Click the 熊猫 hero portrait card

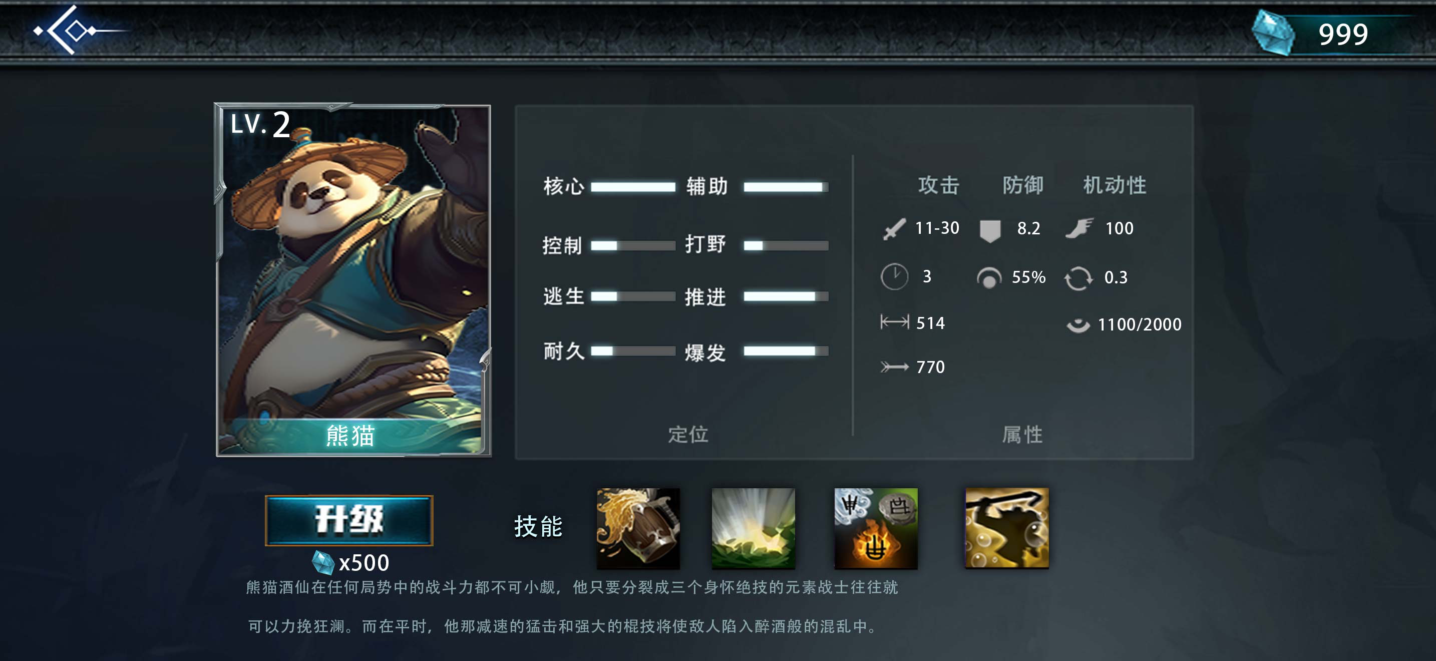point(353,280)
